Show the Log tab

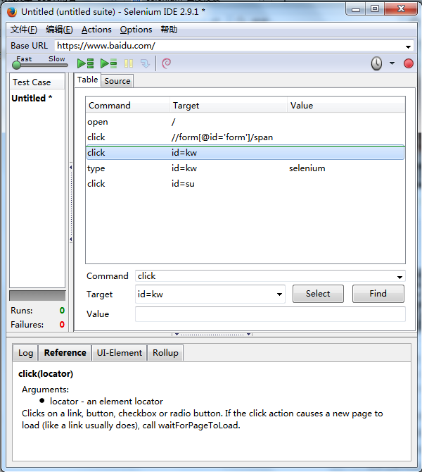(x=25, y=353)
